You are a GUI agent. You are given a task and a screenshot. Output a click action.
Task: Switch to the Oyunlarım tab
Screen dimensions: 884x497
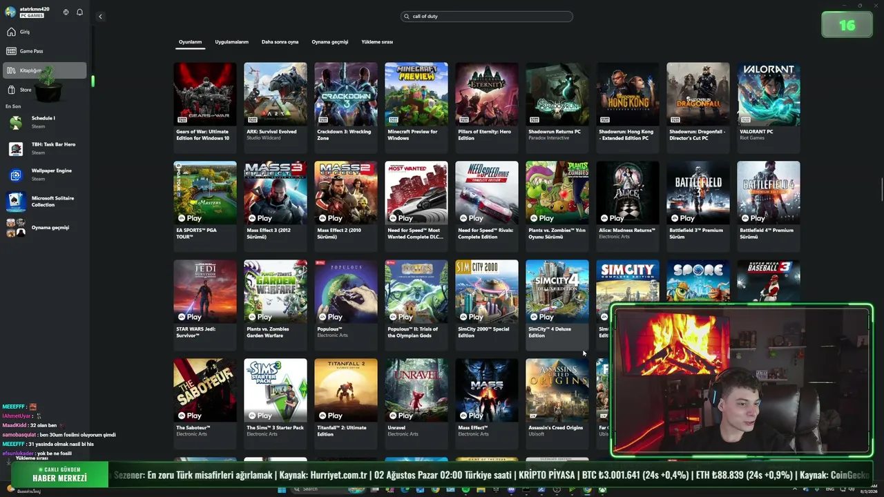(190, 42)
